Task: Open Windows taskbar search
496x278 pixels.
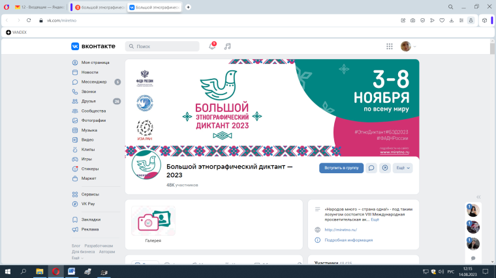Action: click(23, 271)
